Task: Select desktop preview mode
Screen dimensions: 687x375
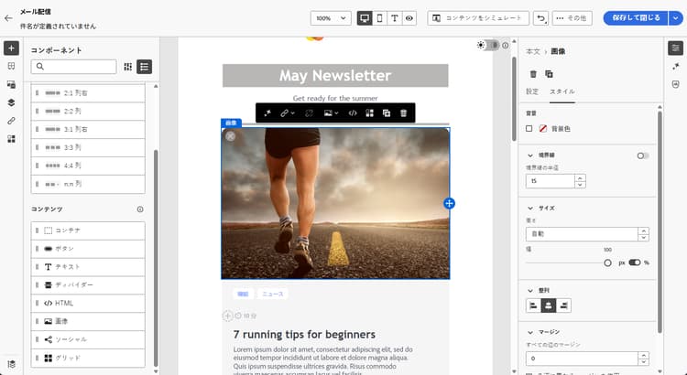Action: tap(365, 18)
